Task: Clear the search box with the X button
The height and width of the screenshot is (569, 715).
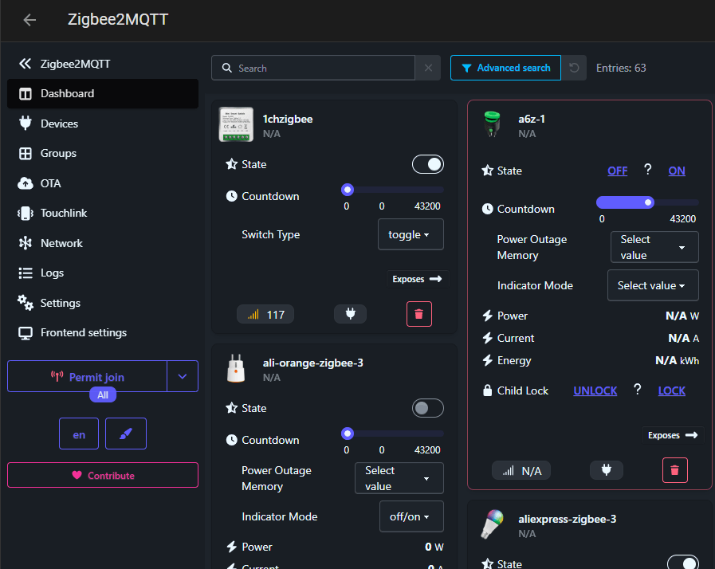Action: [428, 68]
